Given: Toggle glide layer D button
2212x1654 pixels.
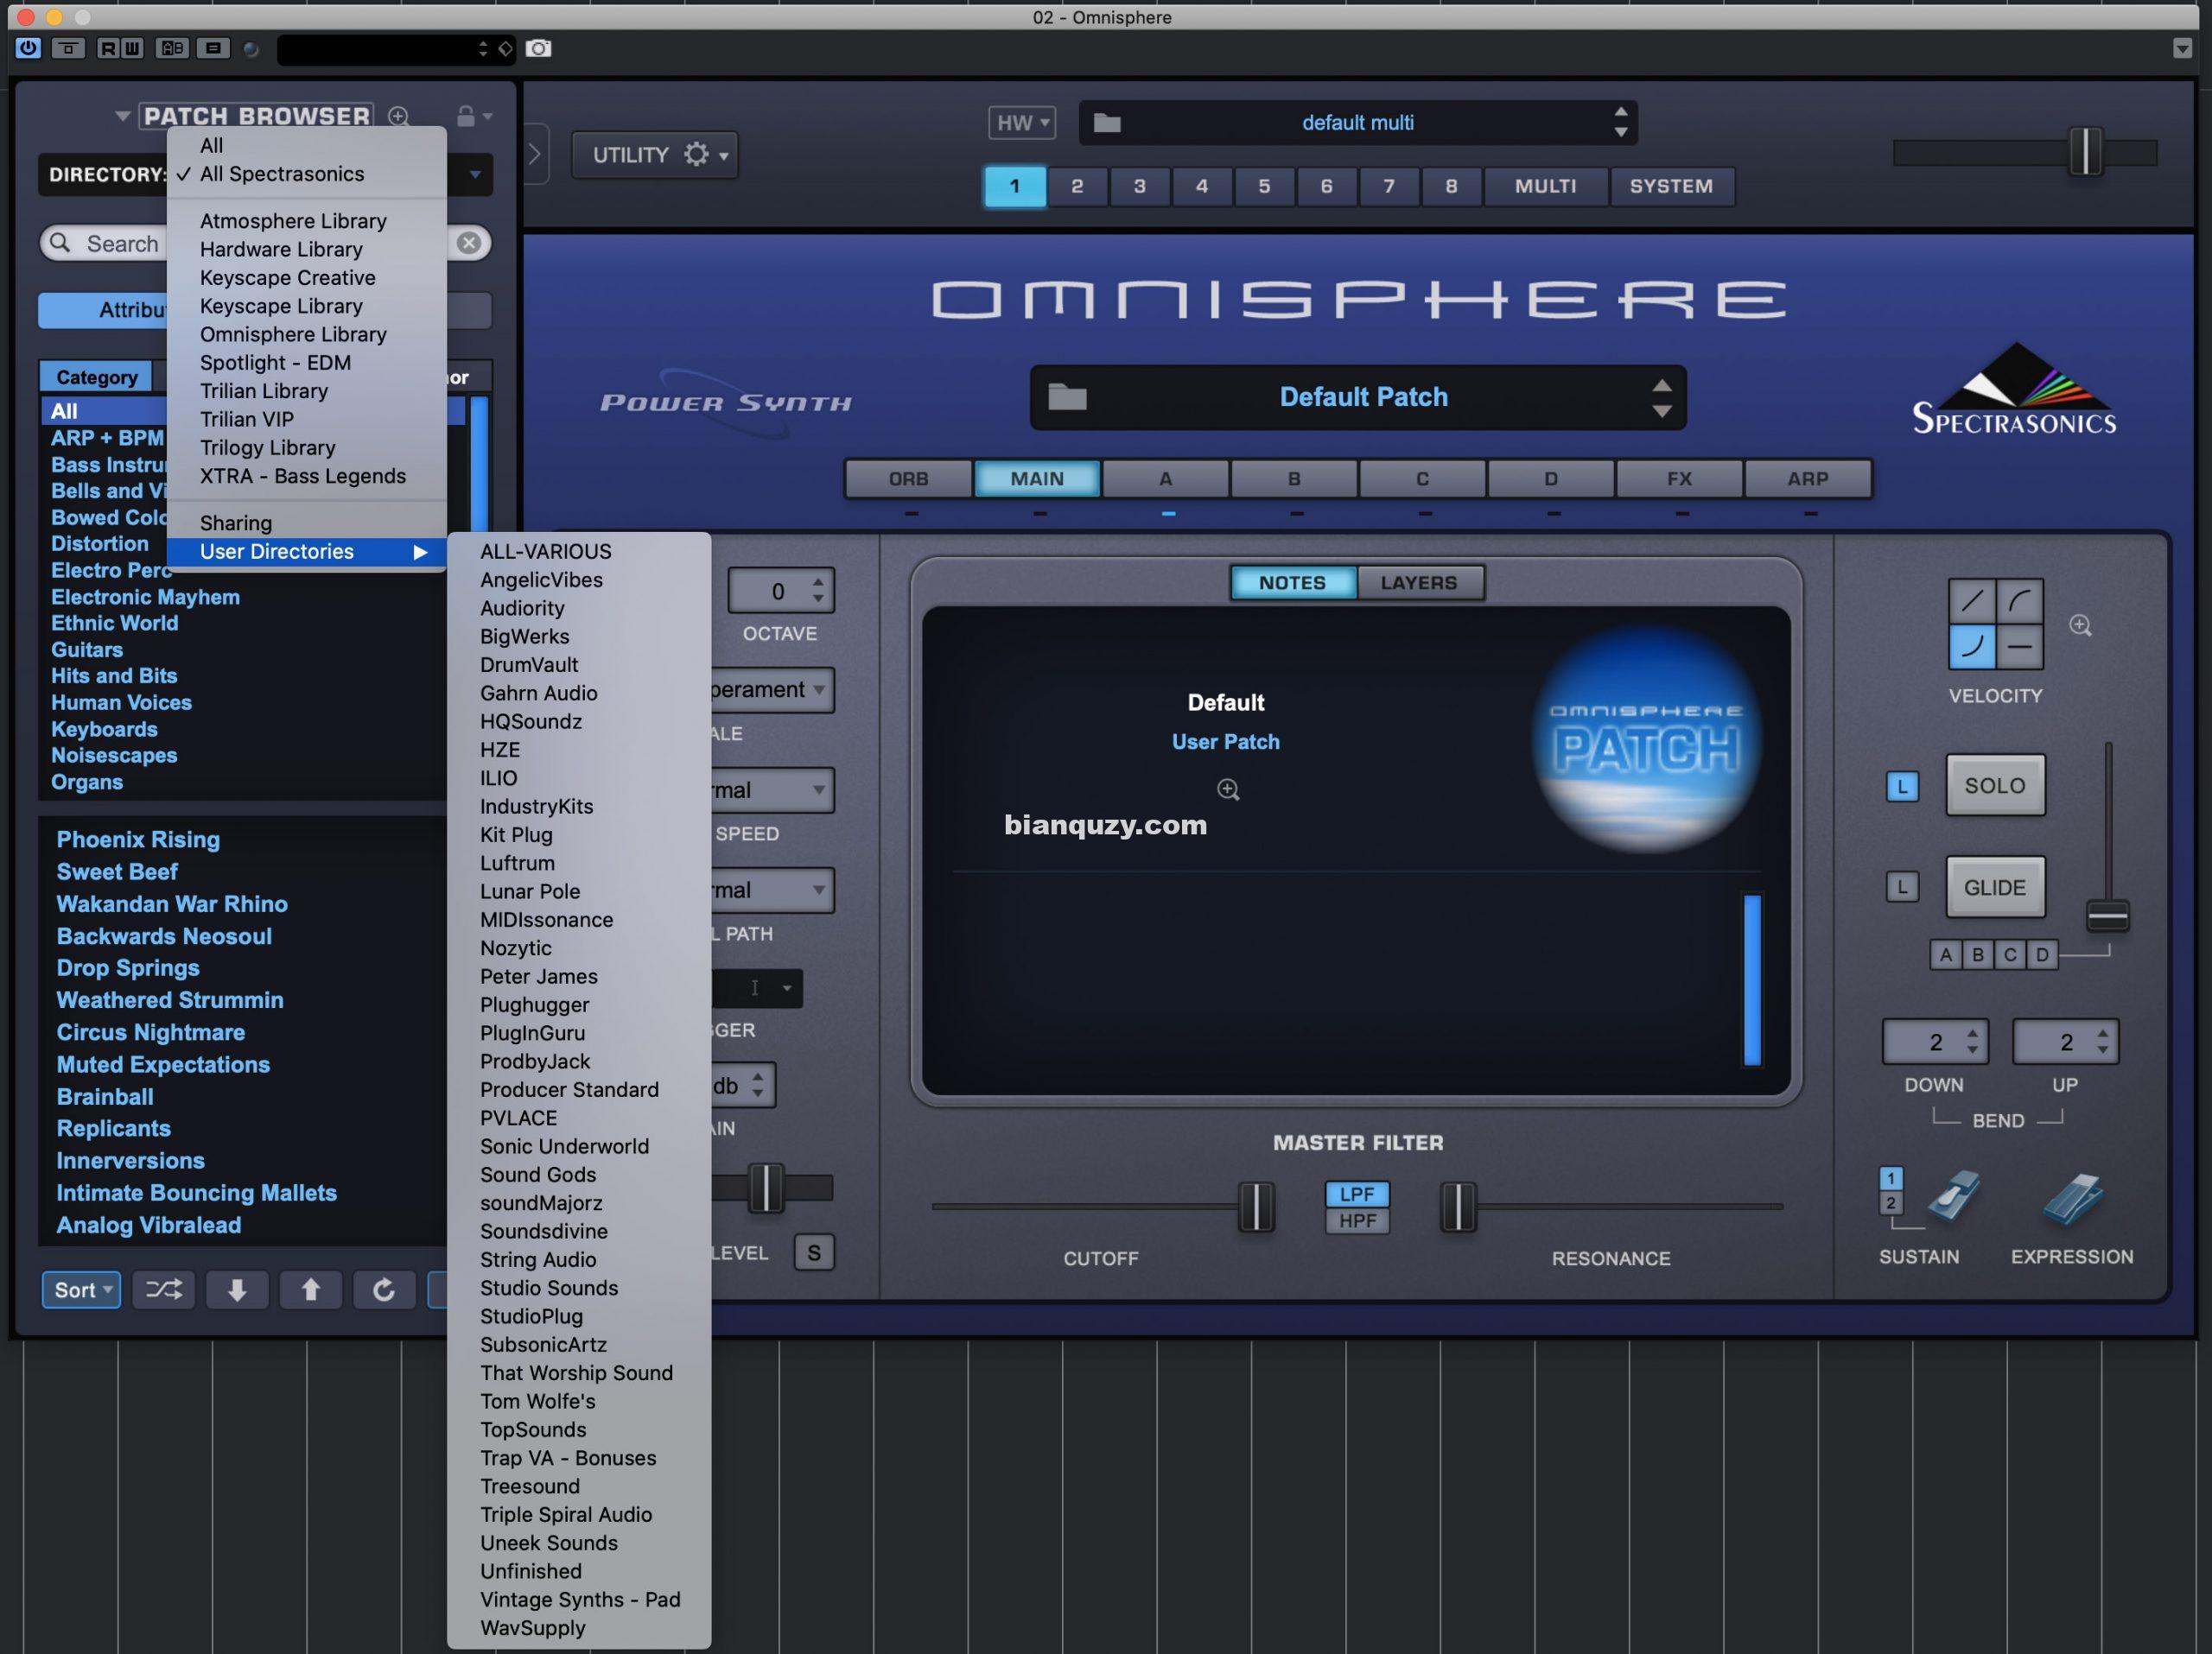Looking at the screenshot, I should click(x=2042, y=954).
